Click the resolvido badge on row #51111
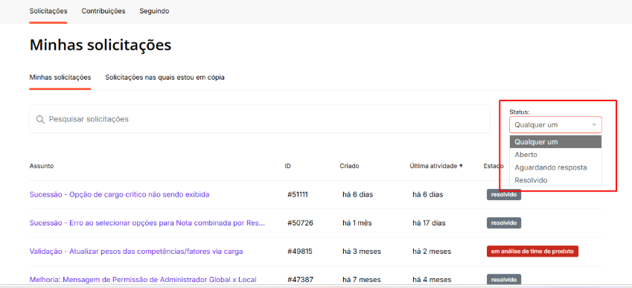The width and height of the screenshot is (632, 288). 504,194
